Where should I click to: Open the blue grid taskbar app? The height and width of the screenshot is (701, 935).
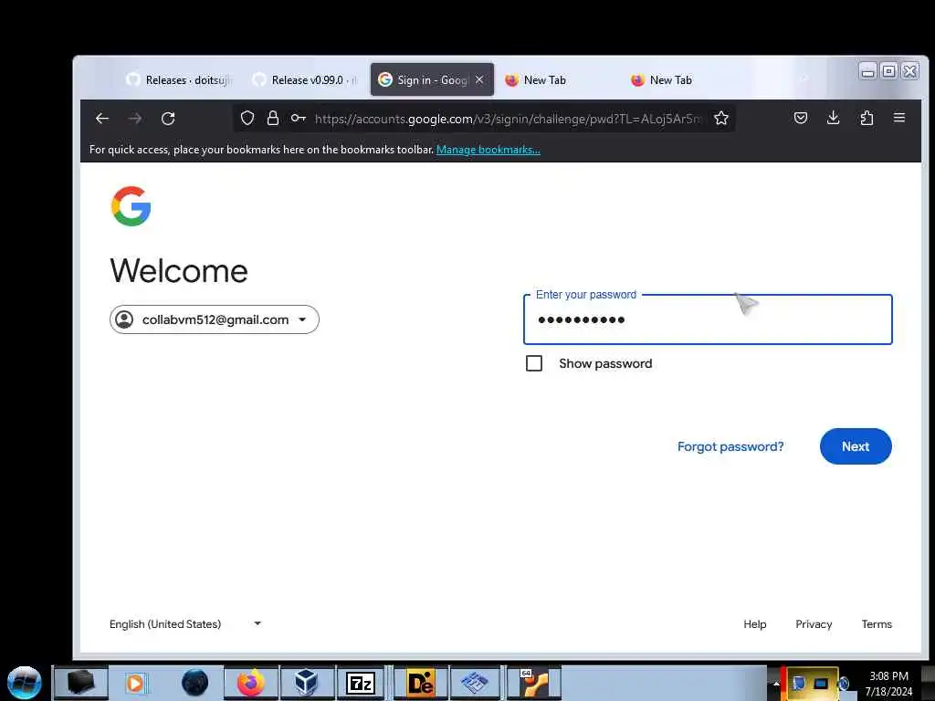coord(475,683)
